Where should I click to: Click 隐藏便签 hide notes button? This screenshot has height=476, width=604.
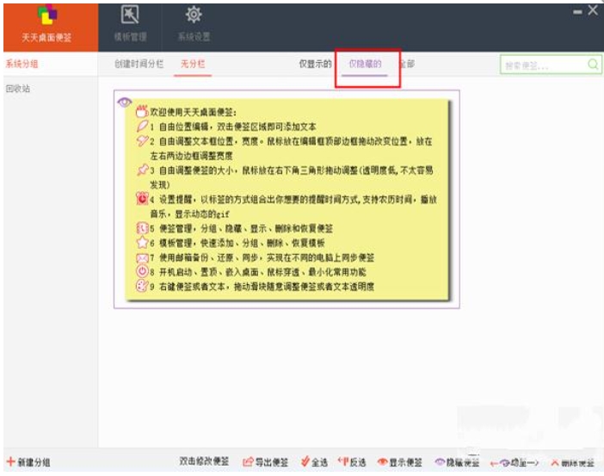coord(457,462)
